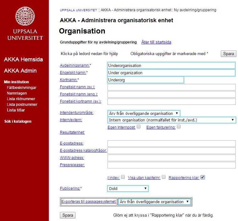Click the Pressreleaser input field
238x221 pixels.
coord(172,165)
